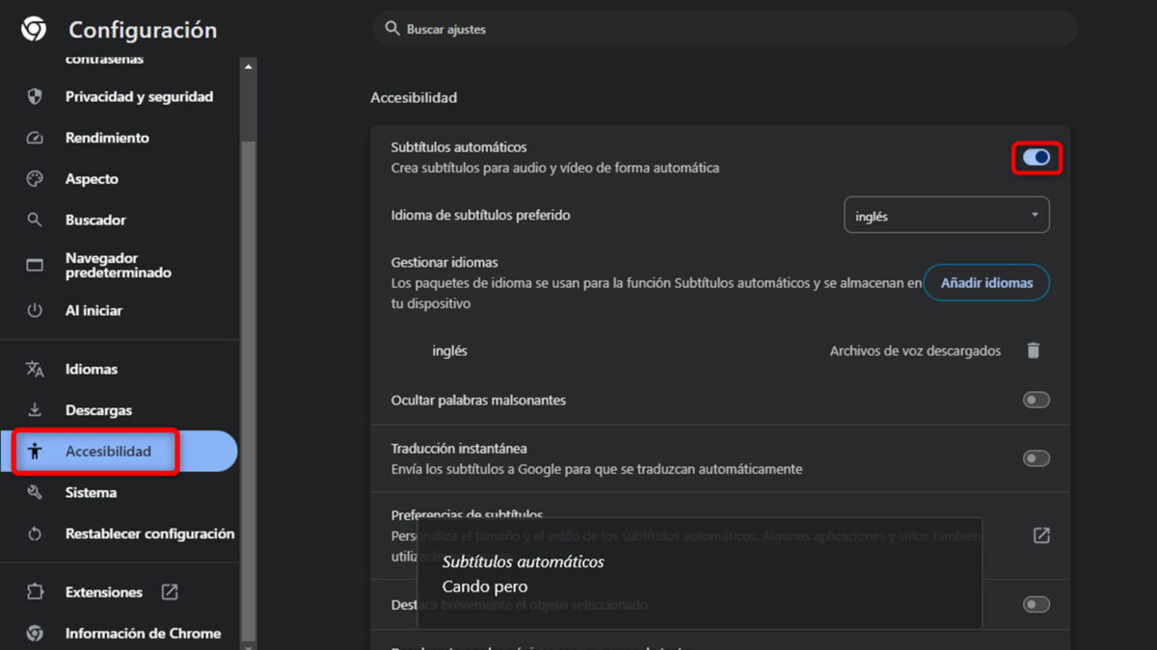The height and width of the screenshot is (650, 1157).
Task: Select the Idiomas translation icon
Action: point(36,369)
